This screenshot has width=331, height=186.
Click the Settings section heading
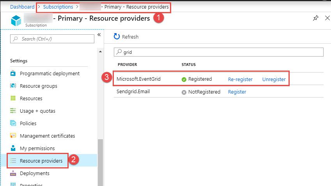click(x=19, y=61)
